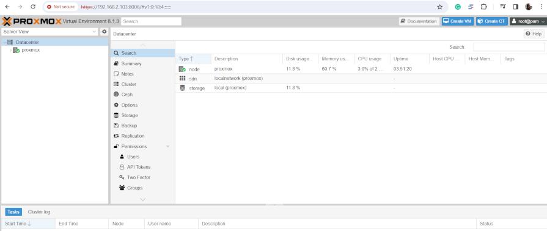This screenshot has height=231, width=547.
Task: Sort tasks by Status column
Action: coord(512,224)
